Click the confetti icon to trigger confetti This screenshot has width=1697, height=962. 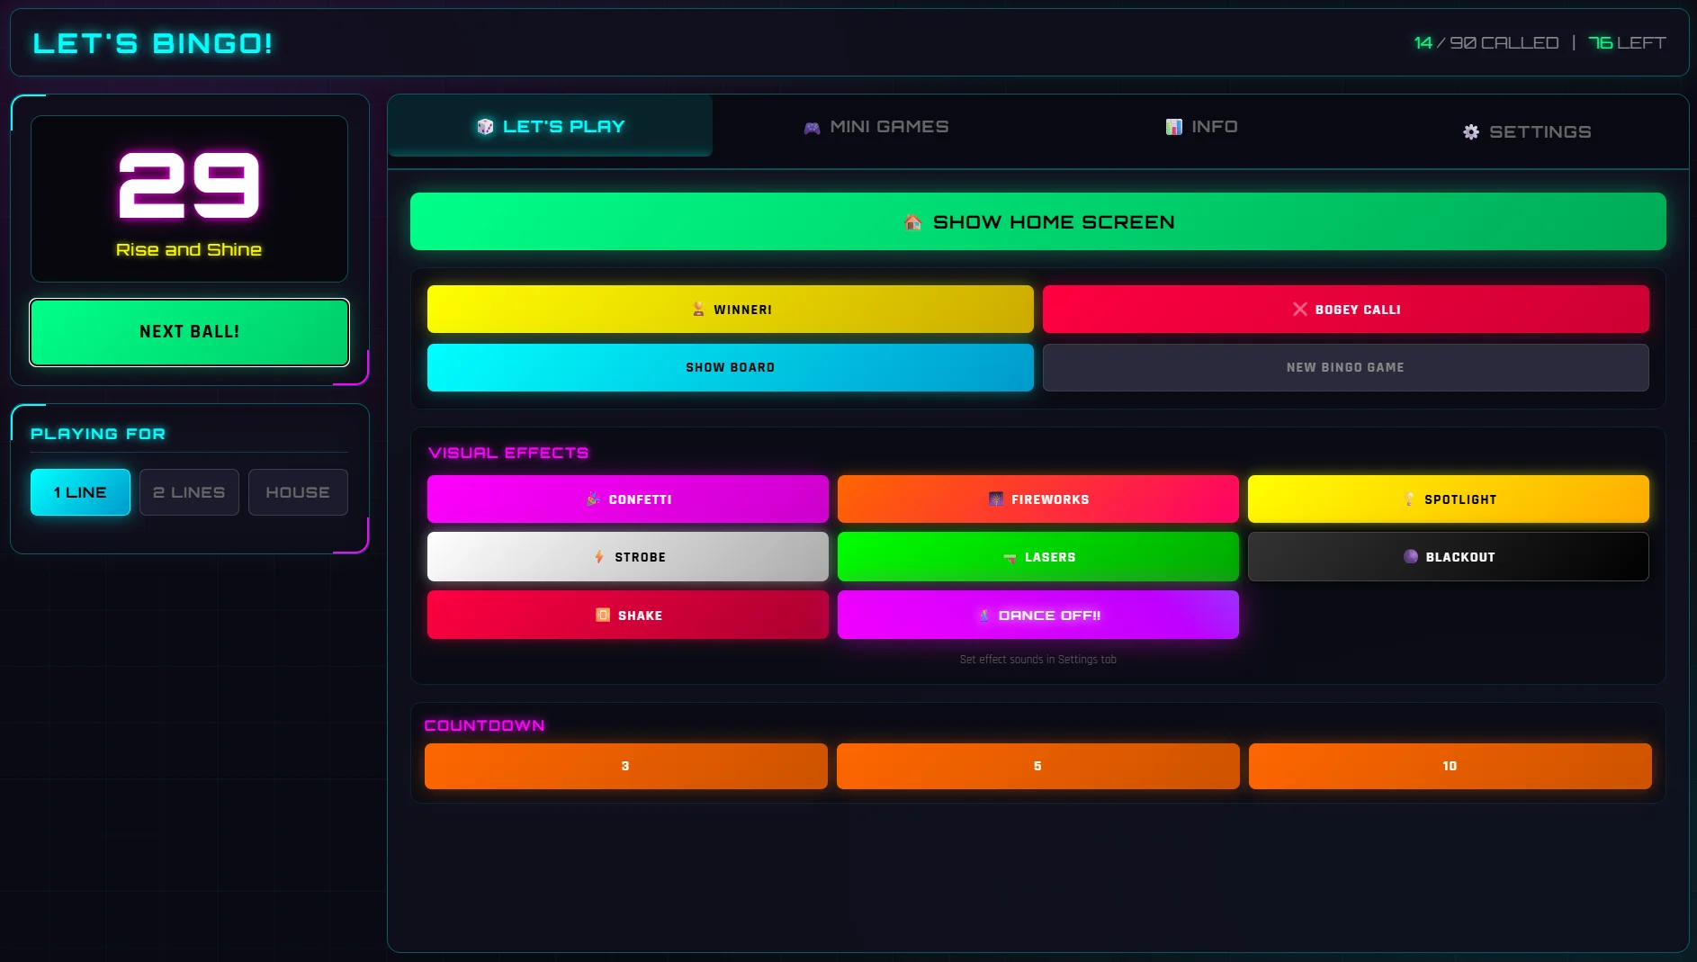(593, 499)
